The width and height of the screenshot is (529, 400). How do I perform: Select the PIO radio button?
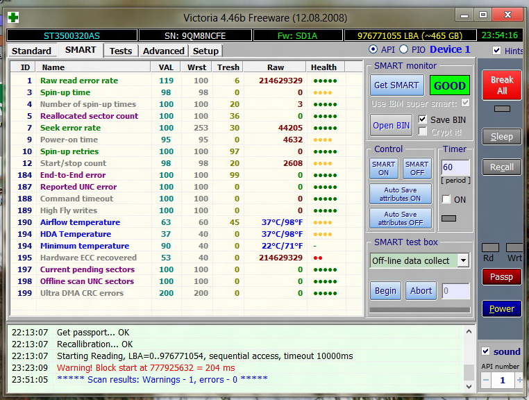pos(403,49)
